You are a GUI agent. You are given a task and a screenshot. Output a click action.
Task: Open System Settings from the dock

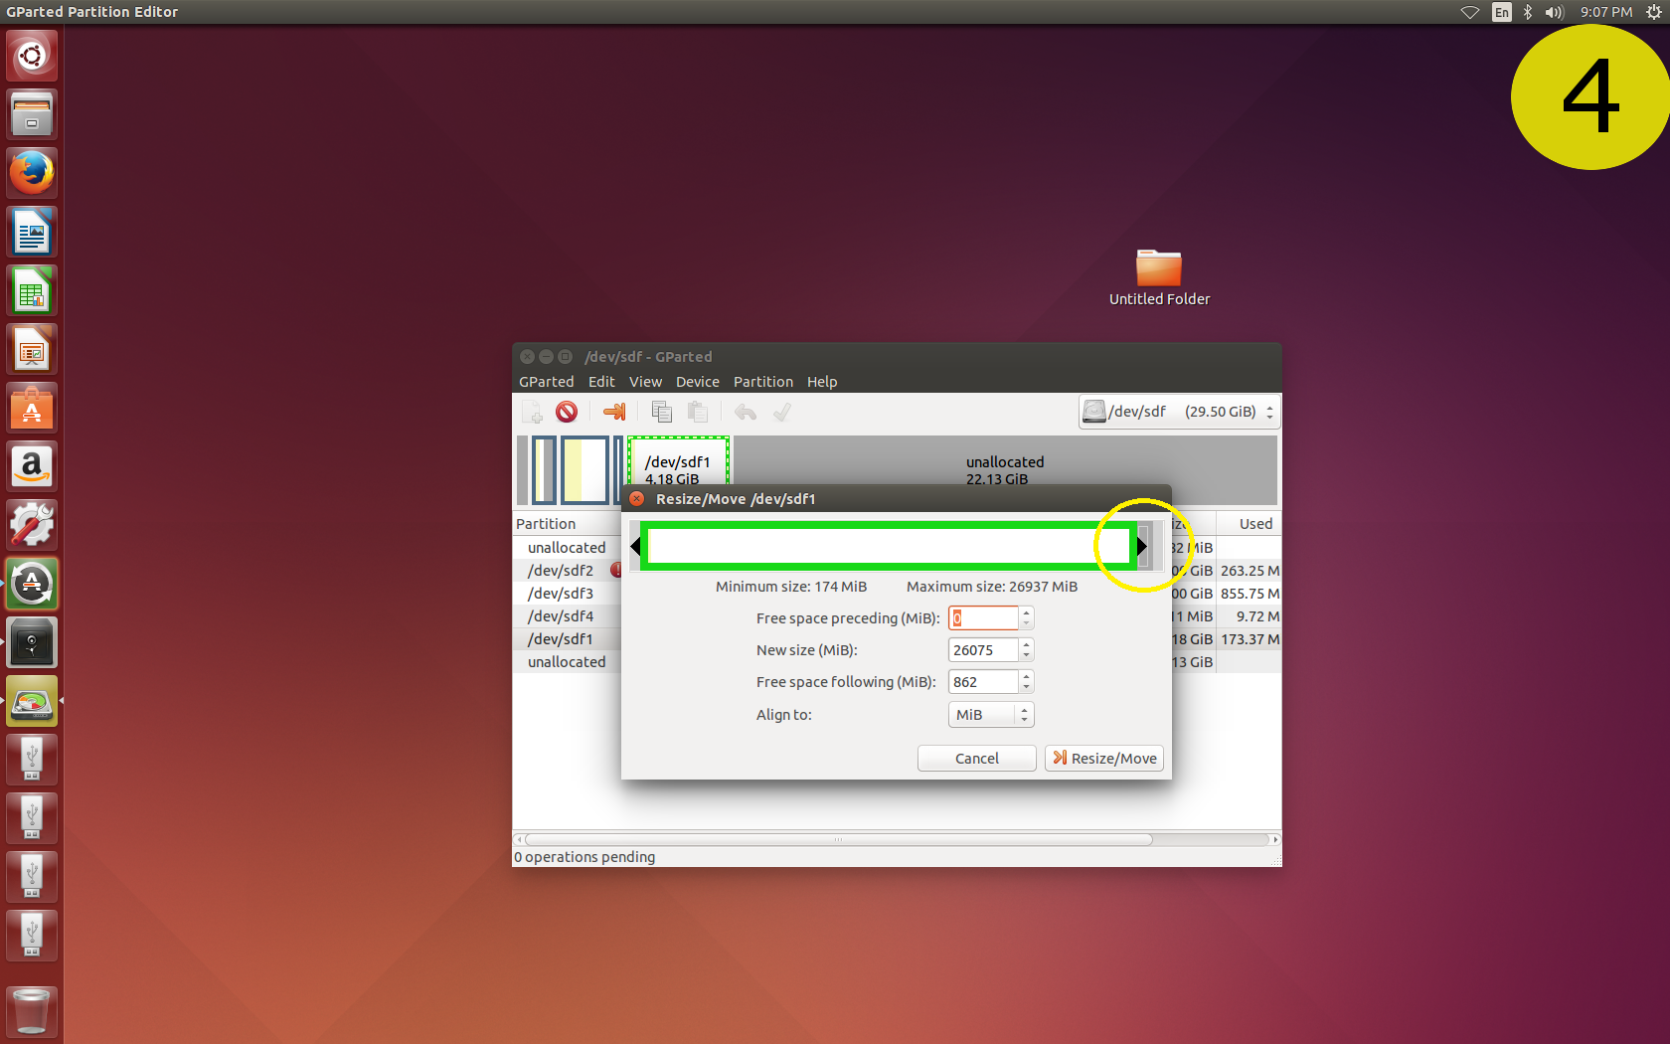[32, 525]
